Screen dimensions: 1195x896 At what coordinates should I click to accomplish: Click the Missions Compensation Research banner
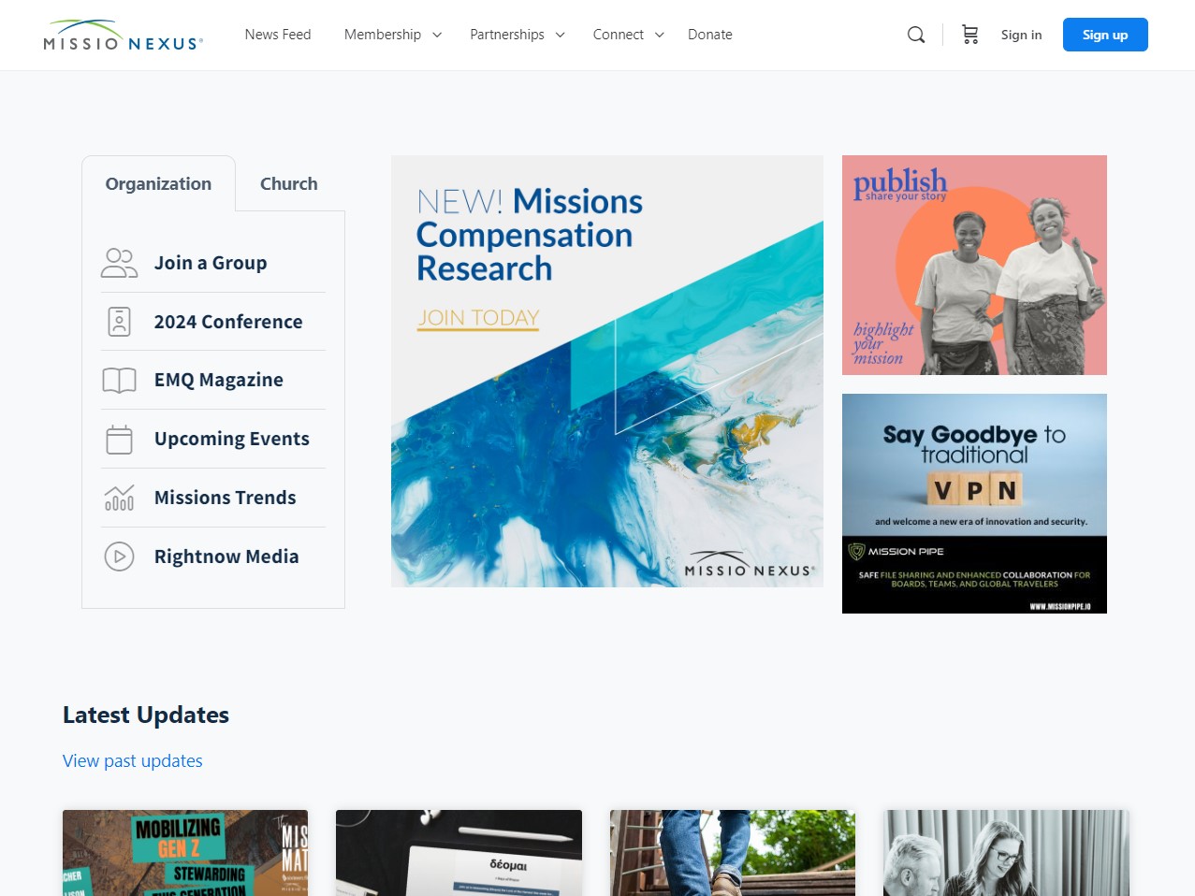(607, 371)
